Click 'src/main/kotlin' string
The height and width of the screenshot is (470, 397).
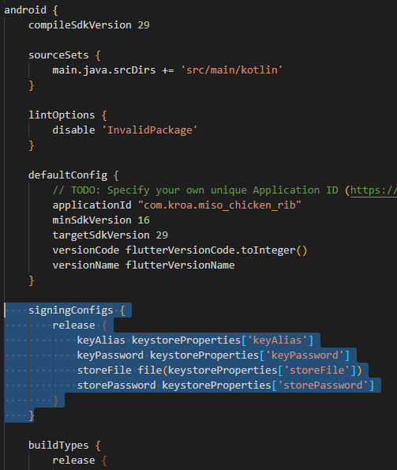[x=232, y=70]
